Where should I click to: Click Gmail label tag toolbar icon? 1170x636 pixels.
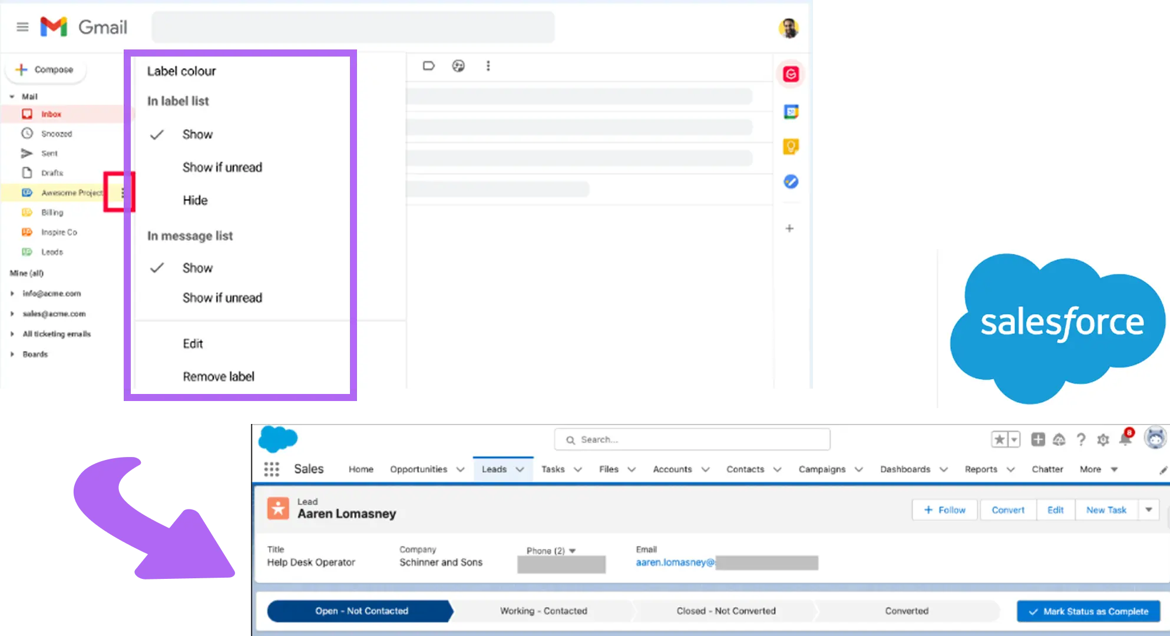(x=429, y=66)
